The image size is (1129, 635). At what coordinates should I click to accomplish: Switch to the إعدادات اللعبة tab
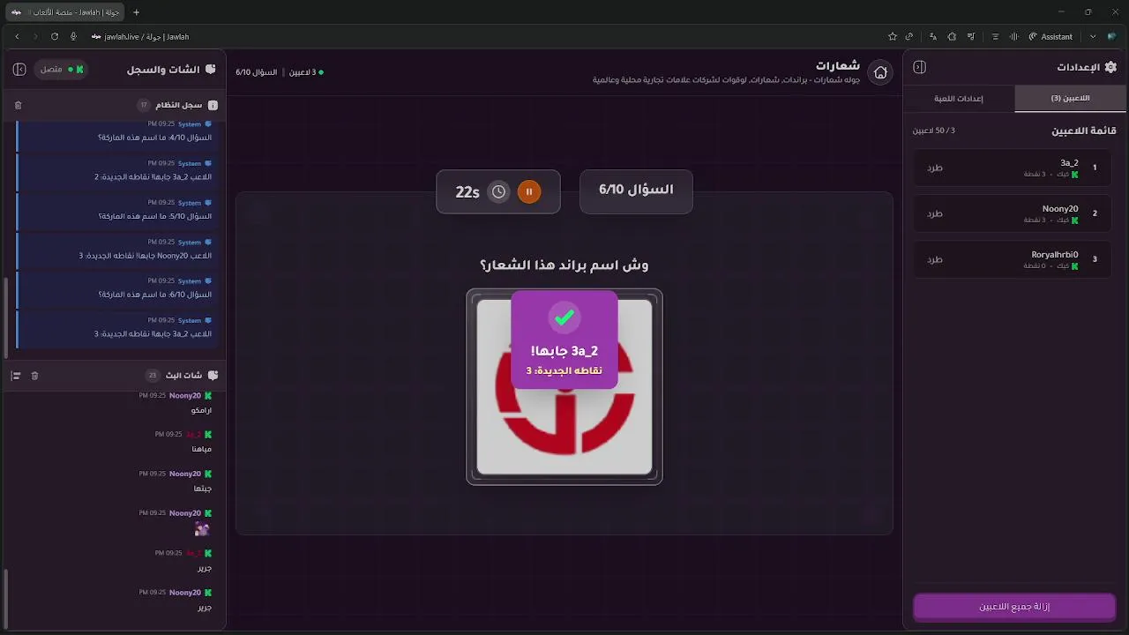959,98
